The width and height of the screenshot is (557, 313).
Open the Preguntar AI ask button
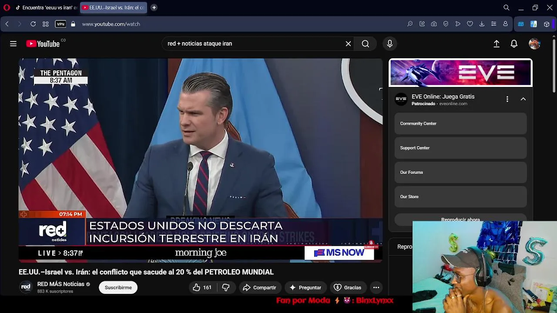305,287
